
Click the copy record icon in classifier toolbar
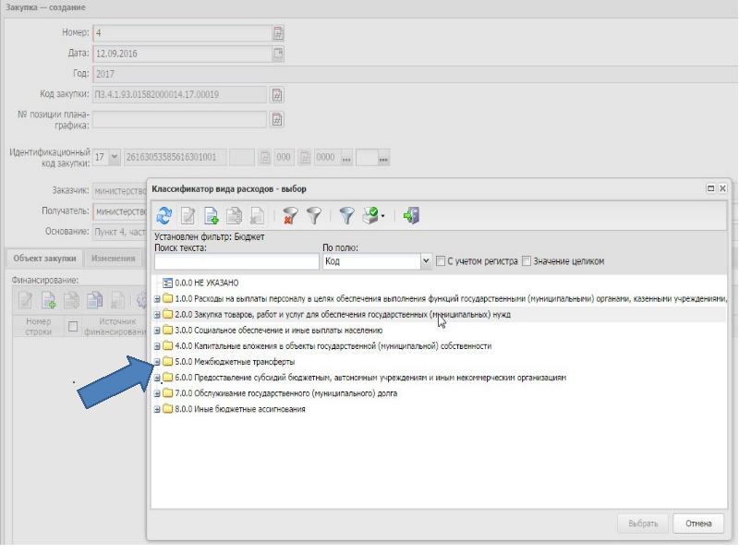click(x=235, y=216)
